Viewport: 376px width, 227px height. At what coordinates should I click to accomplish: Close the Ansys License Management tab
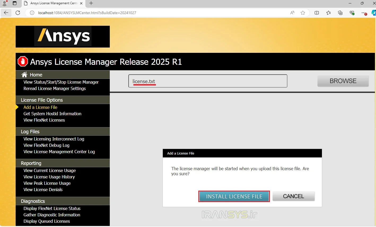pos(81,3)
